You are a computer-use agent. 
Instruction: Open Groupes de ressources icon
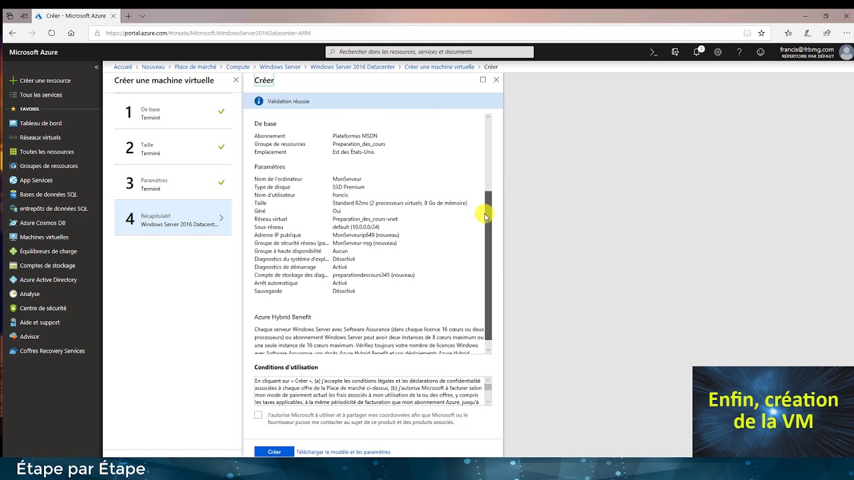pos(13,166)
